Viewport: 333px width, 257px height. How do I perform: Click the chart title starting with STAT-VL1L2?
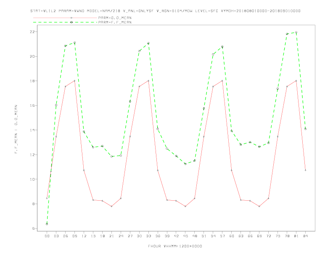pos(165,11)
